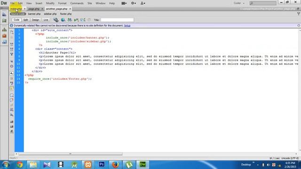Show Source Code in related files bar
Viewport: 301px width, 169px height.
[x=18, y=14]
